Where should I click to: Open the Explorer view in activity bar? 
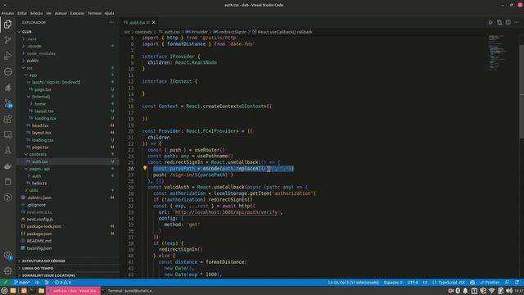(7, 24)
